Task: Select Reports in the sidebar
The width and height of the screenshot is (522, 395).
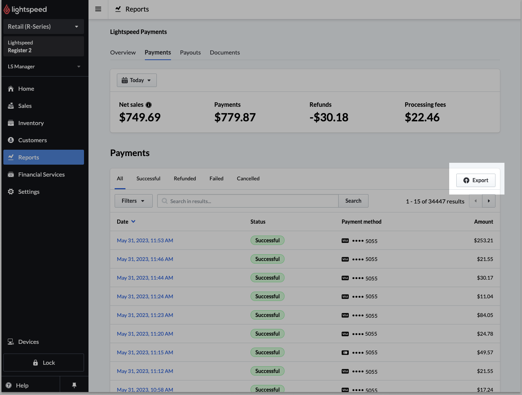Action: 44,157
